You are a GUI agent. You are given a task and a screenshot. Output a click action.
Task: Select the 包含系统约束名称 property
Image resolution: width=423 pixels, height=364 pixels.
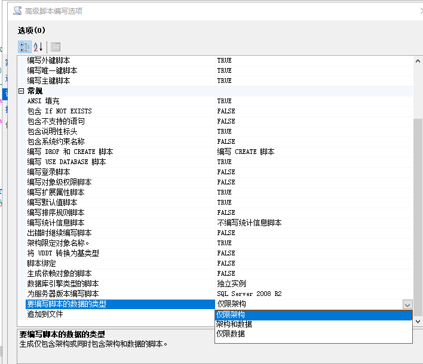coord(121,141)
